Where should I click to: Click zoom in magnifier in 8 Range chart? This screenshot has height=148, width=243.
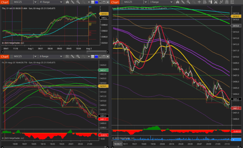click(78, 56)
